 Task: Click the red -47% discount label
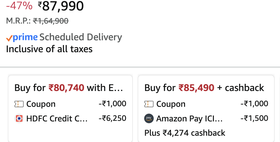(19, 6)
